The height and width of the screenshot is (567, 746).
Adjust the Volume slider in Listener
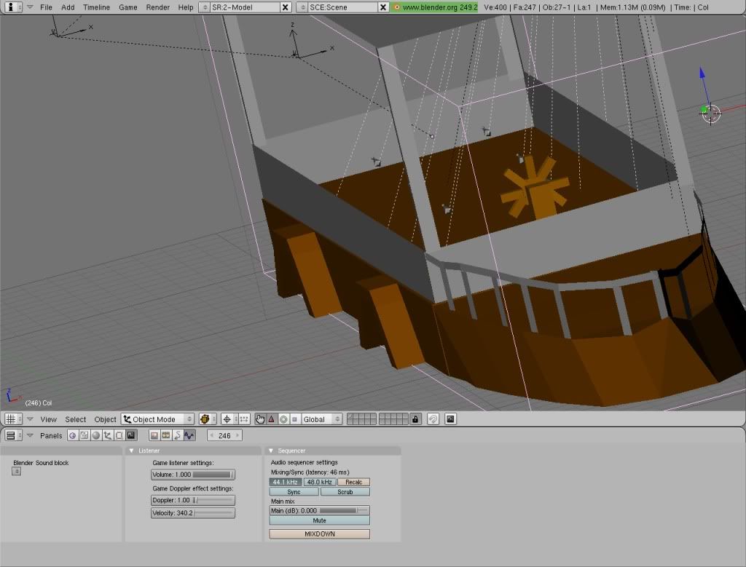point(193,475)
